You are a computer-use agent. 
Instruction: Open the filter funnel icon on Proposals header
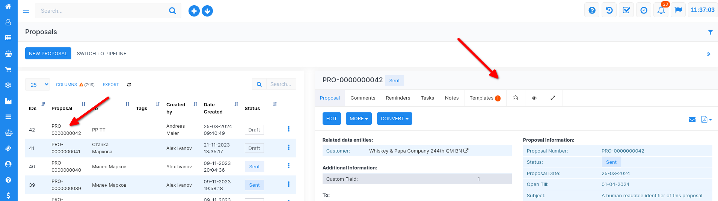710,32
